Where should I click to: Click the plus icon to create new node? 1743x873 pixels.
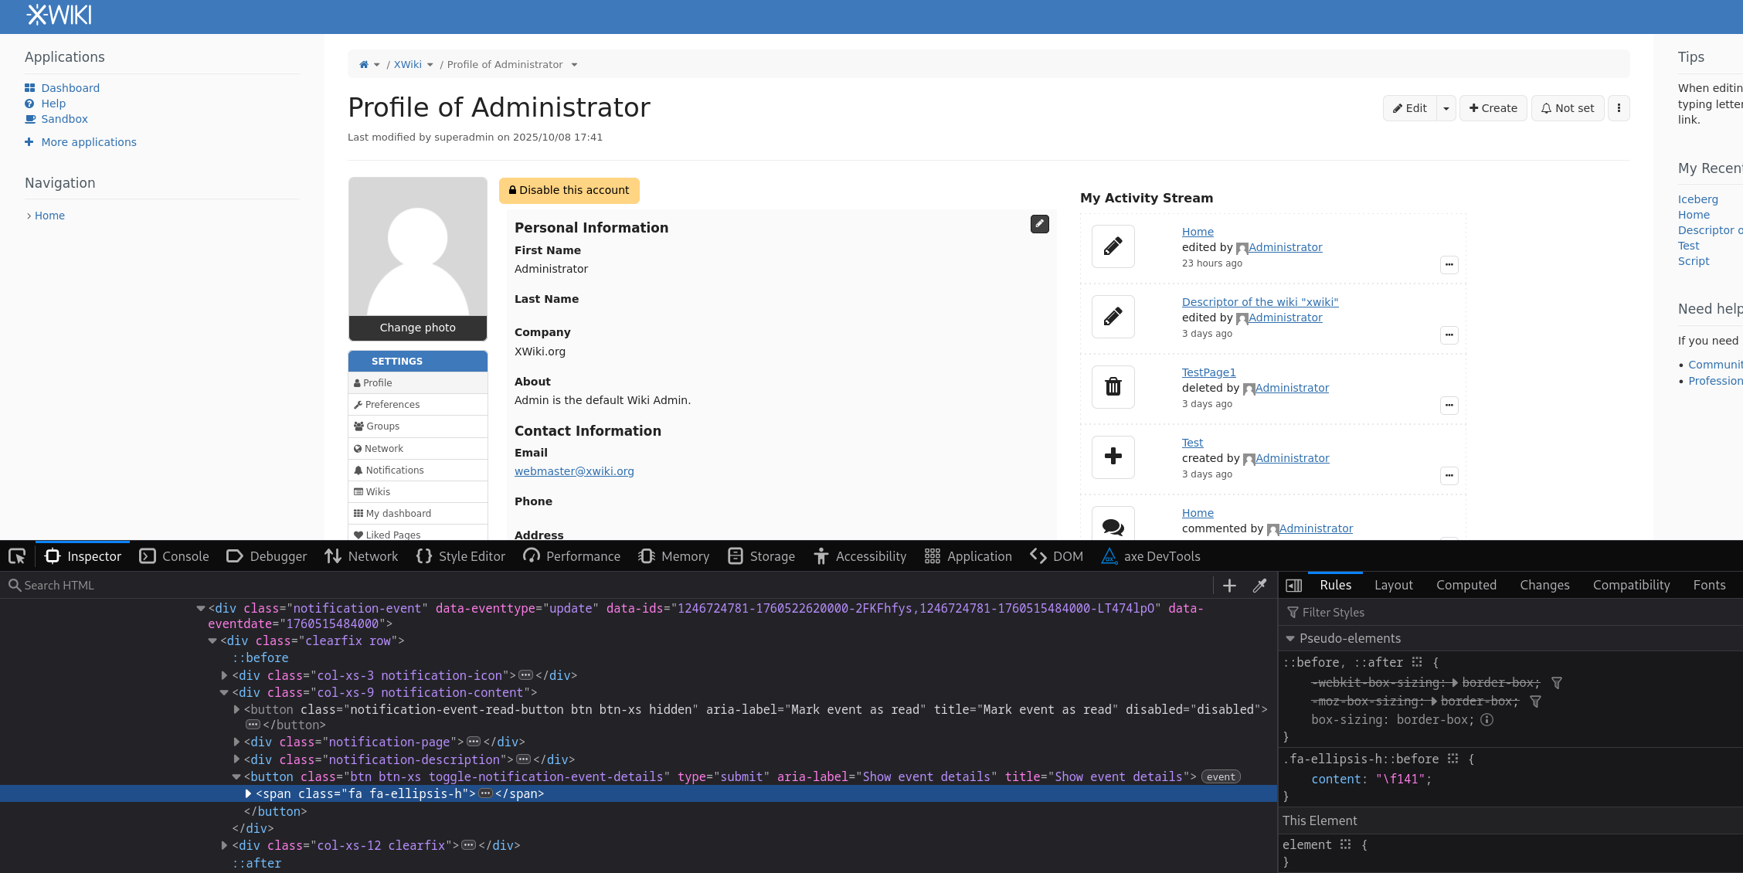coord(1229,586)
